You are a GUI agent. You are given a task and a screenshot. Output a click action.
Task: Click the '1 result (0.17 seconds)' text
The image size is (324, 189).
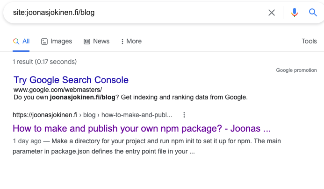coord(44,62)
